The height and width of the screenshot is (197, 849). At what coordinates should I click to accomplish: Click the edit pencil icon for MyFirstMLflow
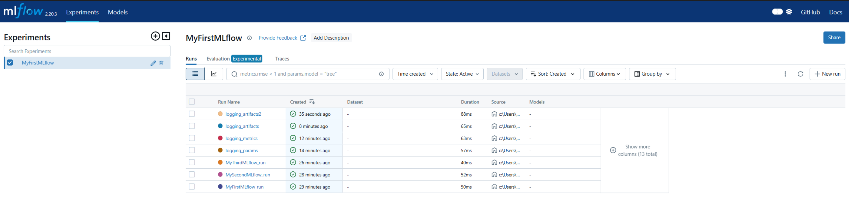[x=153, y=63]
